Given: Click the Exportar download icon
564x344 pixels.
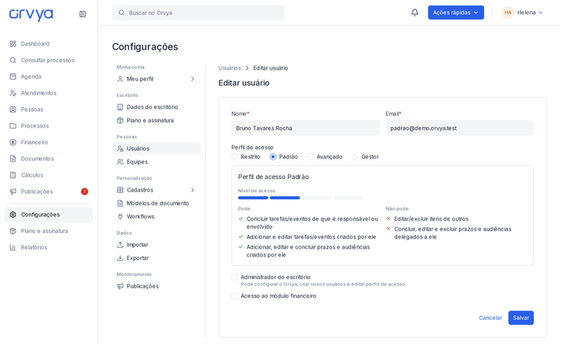Looking at the screenshot, I should [120, 258].
